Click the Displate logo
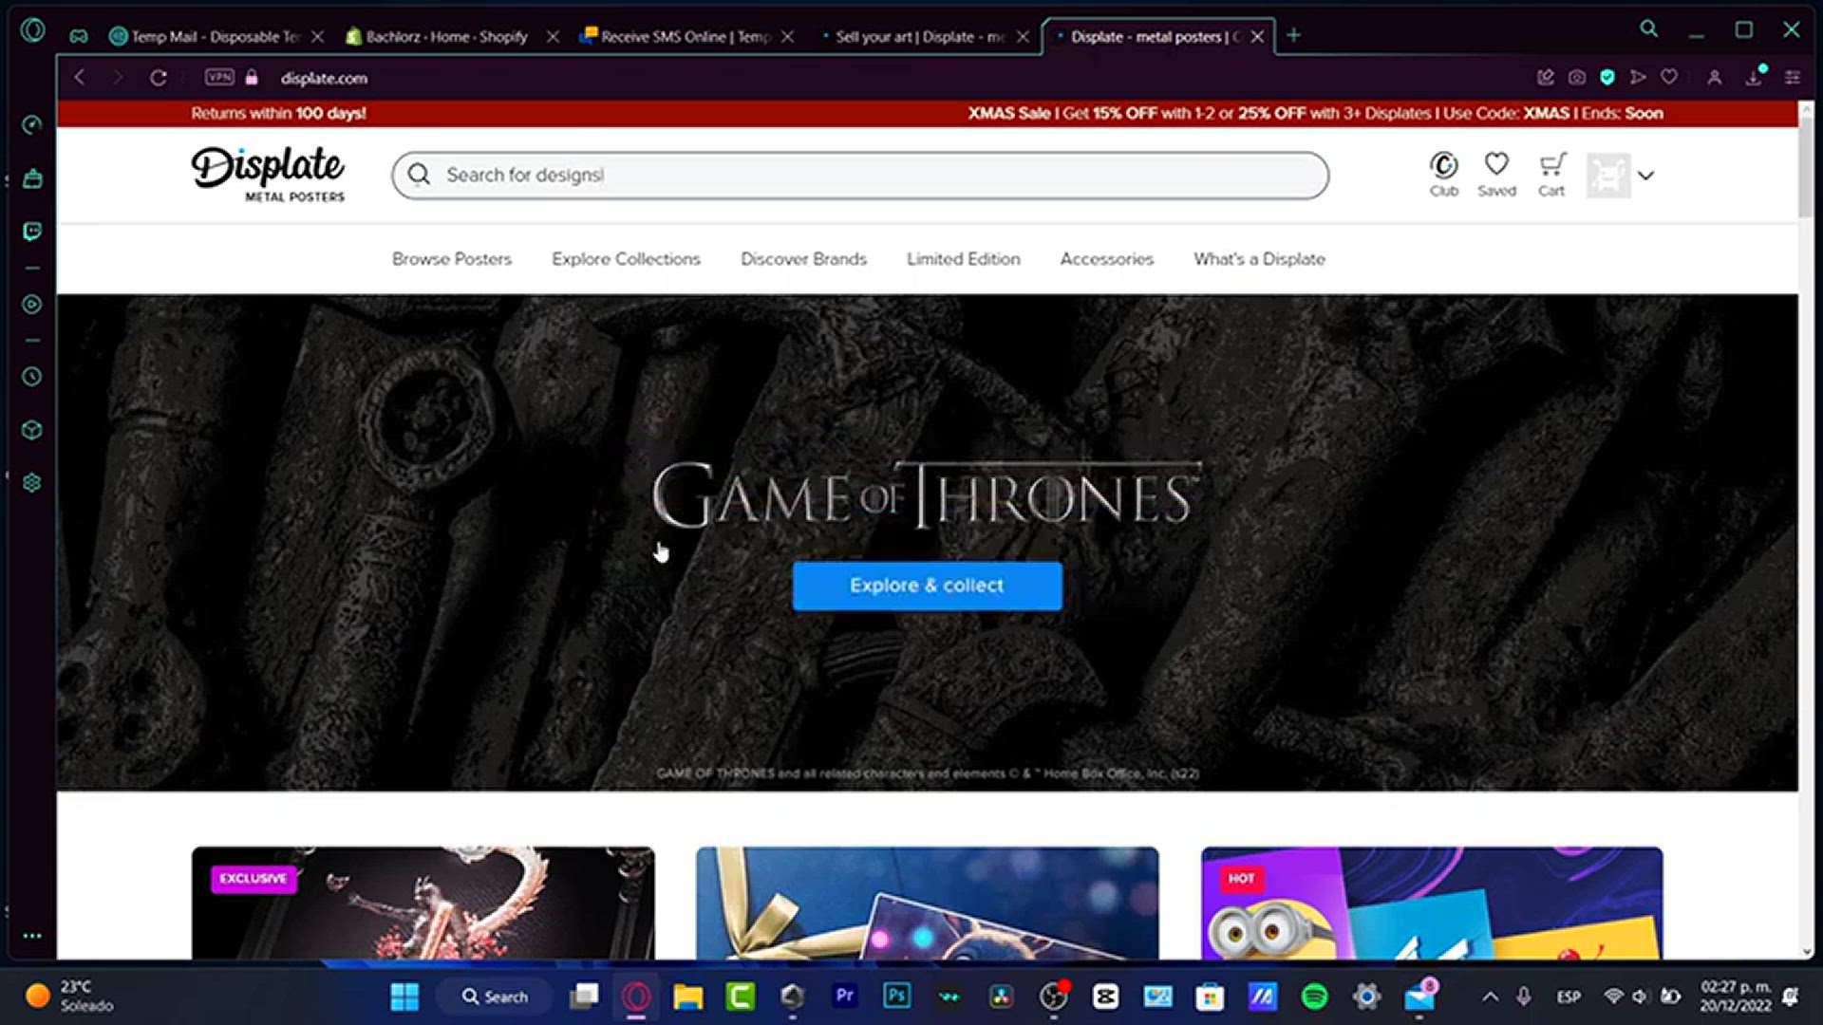The image size is (1823, 1025). (269, 174)
